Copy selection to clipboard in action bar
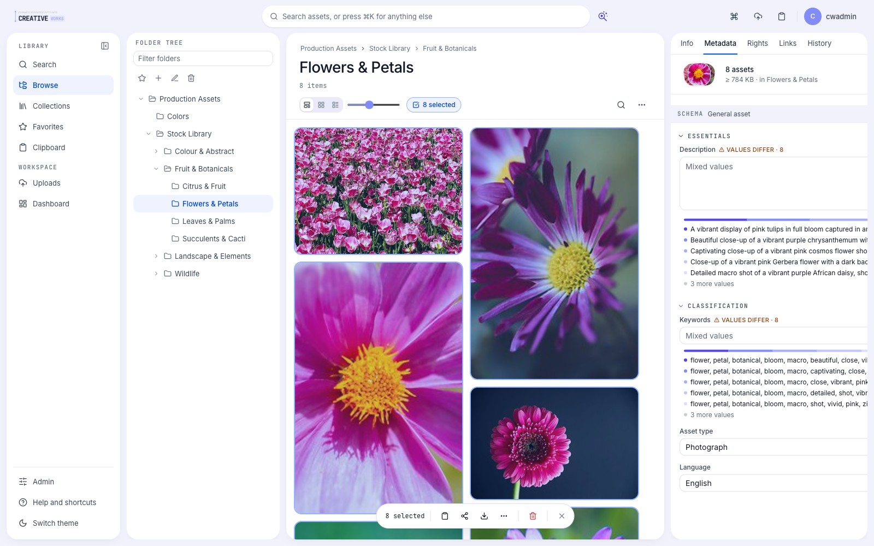 pos(445,516)
